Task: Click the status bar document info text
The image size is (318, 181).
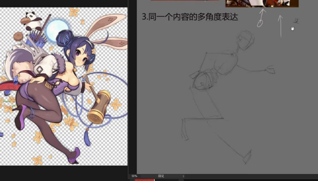Action: tap(161, 176)
